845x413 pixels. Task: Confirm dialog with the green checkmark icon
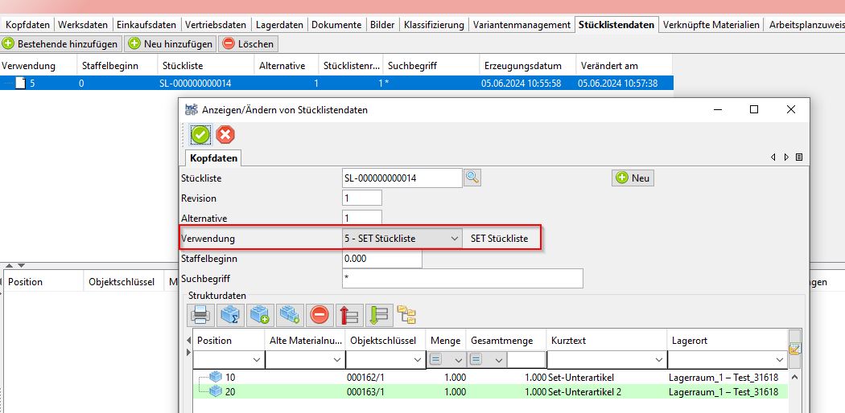(200, 135)
